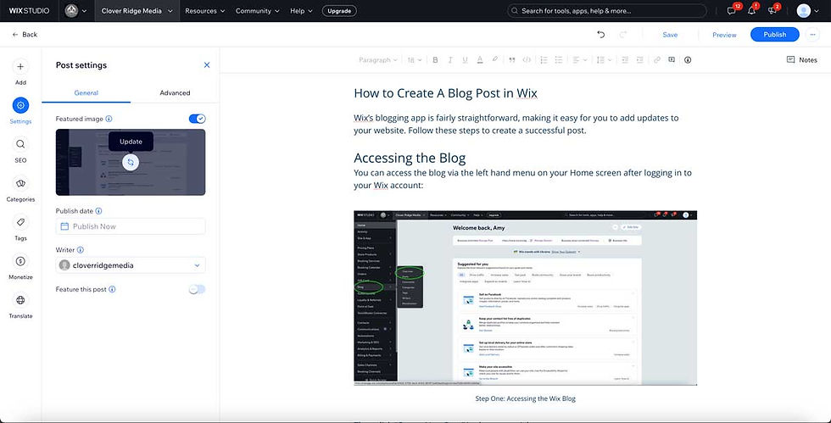Click the Publish Now date field

[131, 226]
